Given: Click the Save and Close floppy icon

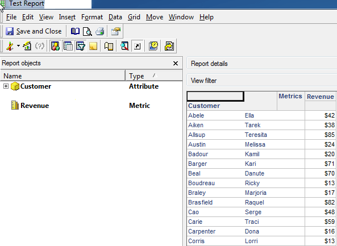Looking at the screenshot, I should [x=10, y=31].
